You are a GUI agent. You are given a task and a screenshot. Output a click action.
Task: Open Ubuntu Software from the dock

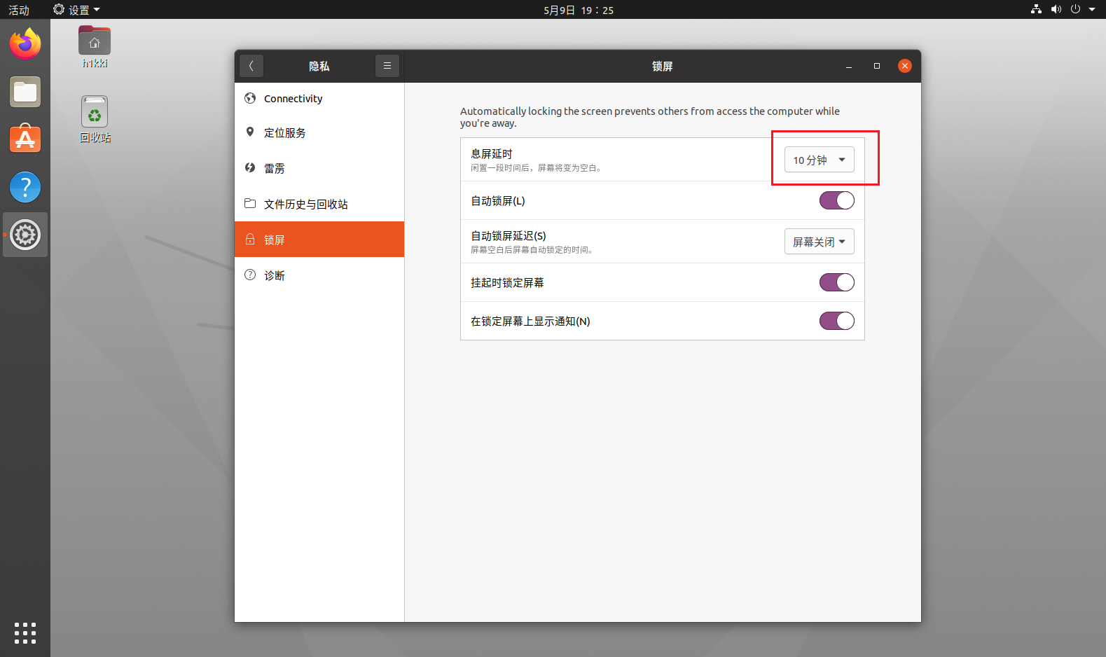point(25,139)
